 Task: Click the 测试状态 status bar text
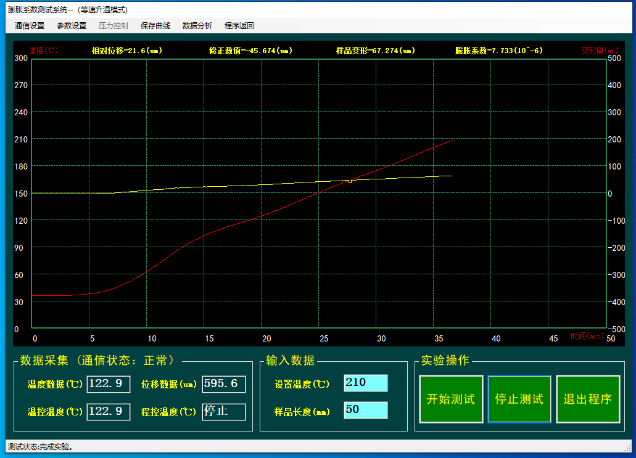coord(41,446)
